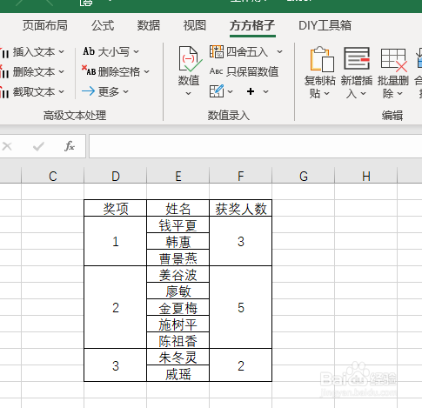Click the fx insert function icon
This screenshot has height=408, width=422.
(x=70, y=146)
